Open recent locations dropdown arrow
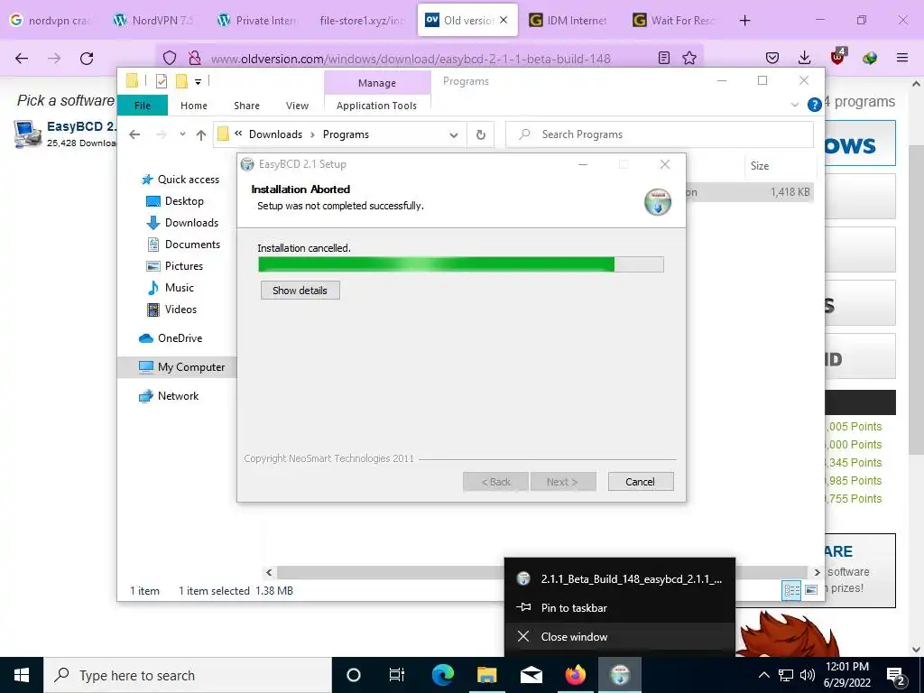 (x=182, y=134)
